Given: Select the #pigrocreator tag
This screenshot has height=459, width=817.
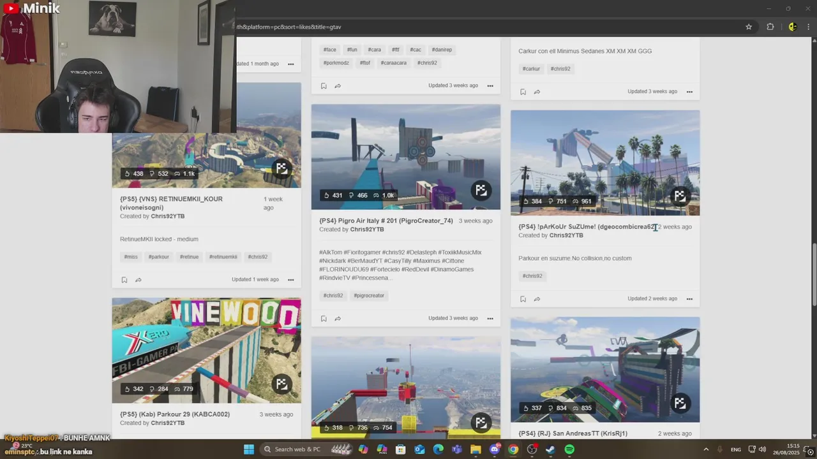Looking at the screenshot, I should 369,296.
